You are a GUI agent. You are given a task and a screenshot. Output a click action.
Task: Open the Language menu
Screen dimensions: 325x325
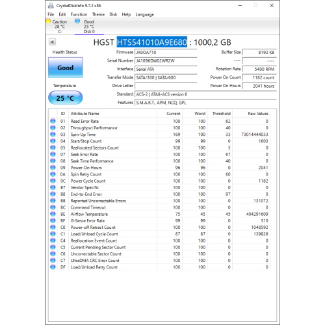pos(145,14)
